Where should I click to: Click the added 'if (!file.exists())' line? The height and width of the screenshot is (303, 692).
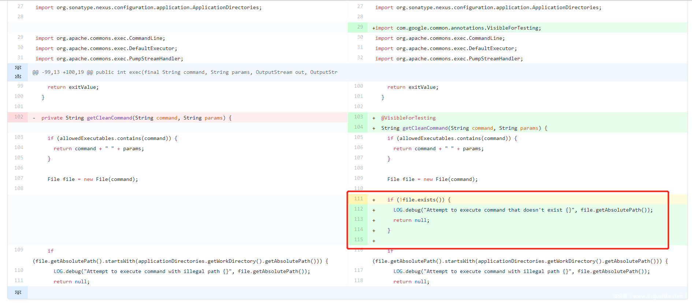(x=419, y=200)
